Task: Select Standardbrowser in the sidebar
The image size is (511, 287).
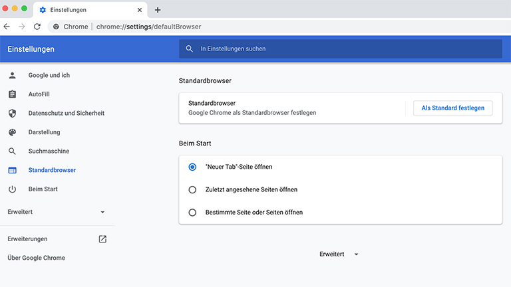Action: pos(52,170)
